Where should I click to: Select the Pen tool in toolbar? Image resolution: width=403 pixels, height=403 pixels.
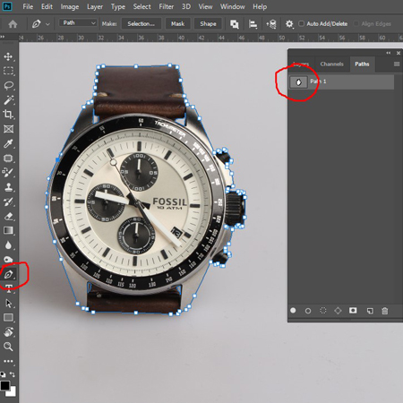(x=8, y=274)
